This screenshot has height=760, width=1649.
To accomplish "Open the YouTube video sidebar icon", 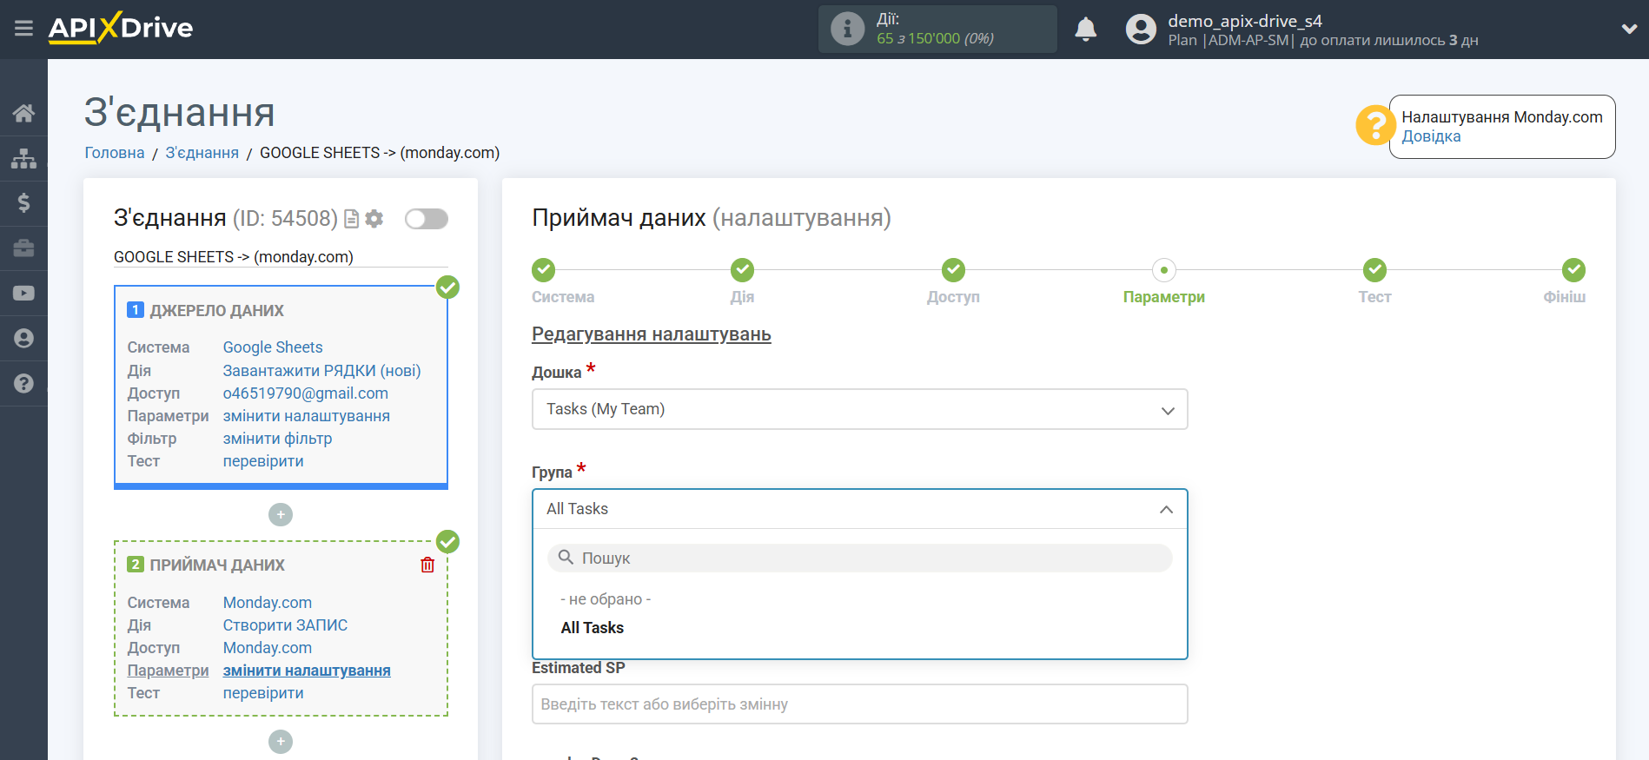I will pos(23,294).
